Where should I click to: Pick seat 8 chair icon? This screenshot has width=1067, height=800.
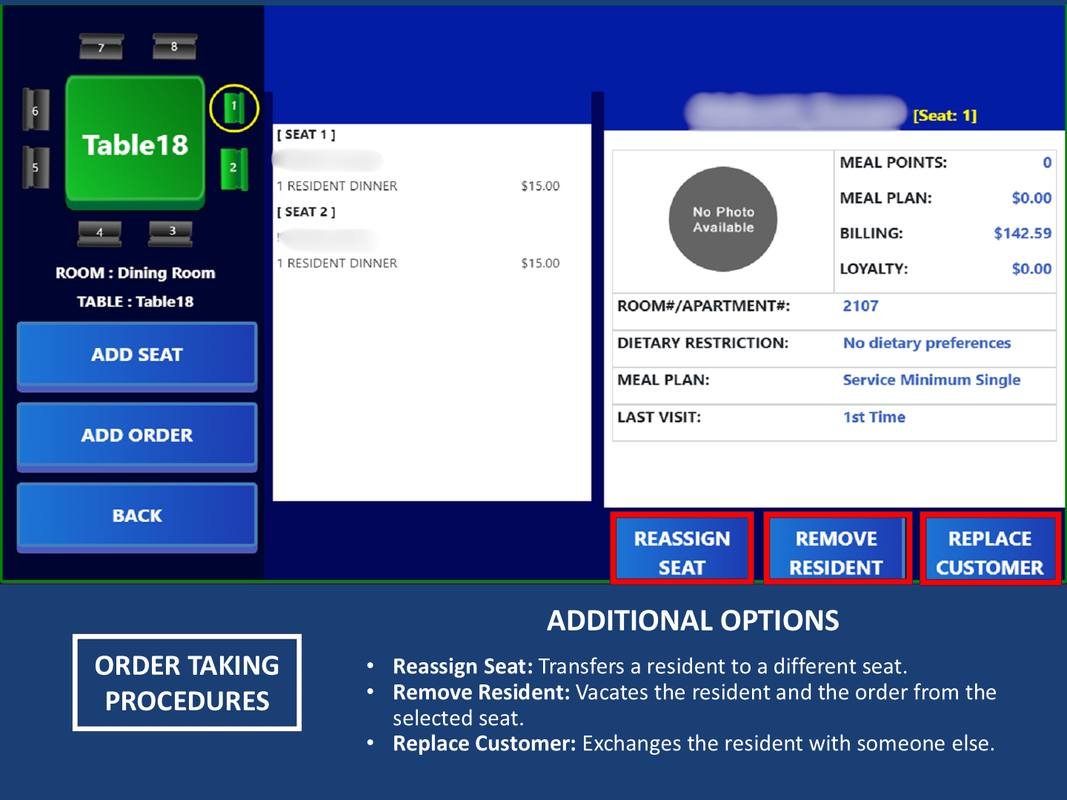(174, 47)
